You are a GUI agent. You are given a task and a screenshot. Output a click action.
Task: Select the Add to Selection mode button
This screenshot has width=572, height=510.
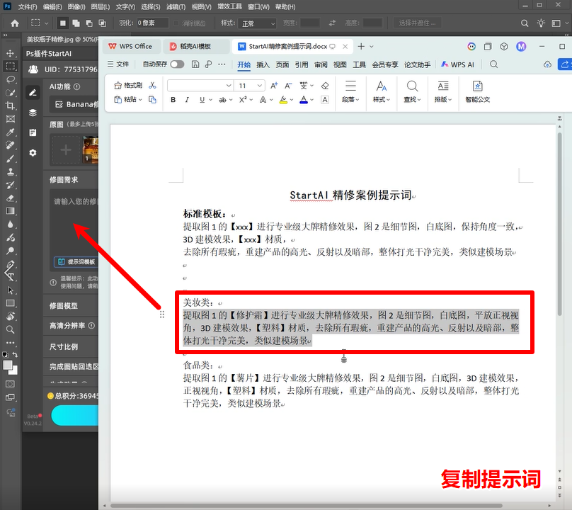76,23
